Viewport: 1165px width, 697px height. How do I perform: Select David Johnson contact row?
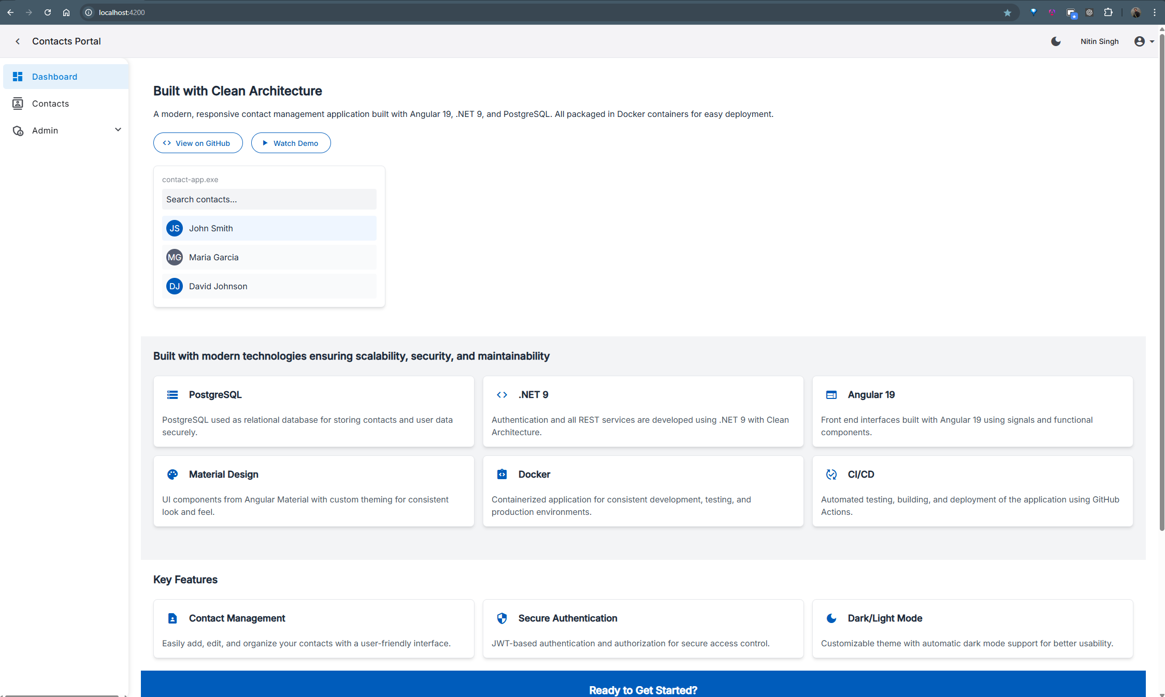coord(269,286)
